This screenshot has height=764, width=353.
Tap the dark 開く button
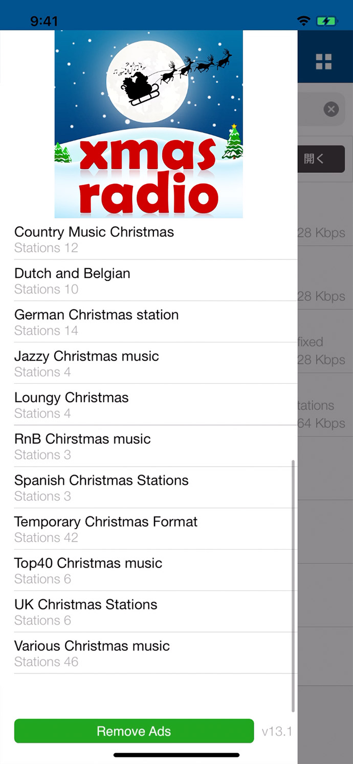coord(322,159)
